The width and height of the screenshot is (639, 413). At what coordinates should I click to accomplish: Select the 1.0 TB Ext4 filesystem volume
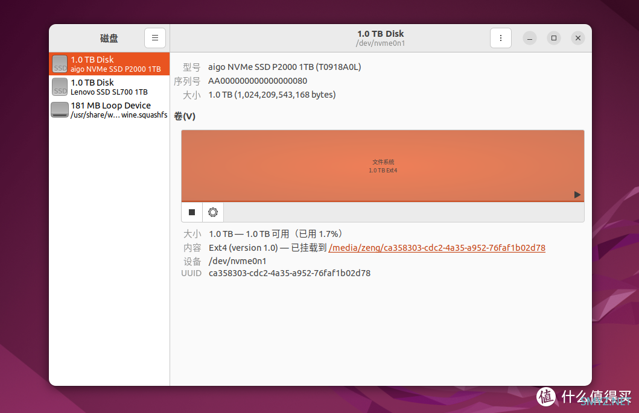[383, 166]
